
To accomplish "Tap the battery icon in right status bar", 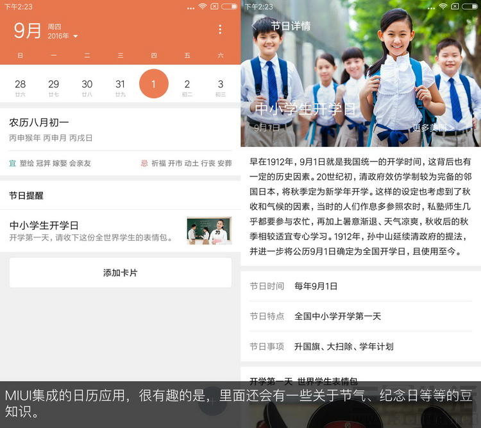I will pos(469,6).
